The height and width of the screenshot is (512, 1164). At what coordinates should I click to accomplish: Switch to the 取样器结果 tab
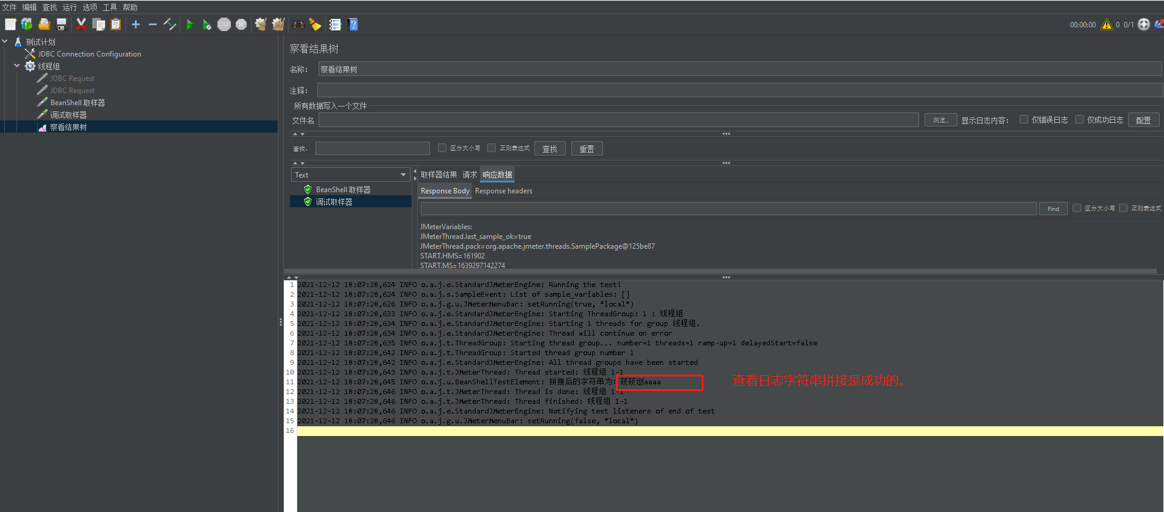pos(439,175)
